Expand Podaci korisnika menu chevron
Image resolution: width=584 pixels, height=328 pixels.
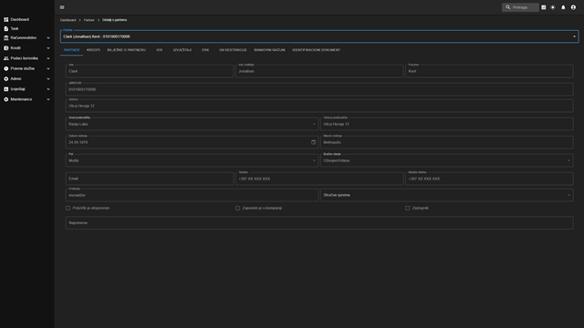[x=48, y=58]
